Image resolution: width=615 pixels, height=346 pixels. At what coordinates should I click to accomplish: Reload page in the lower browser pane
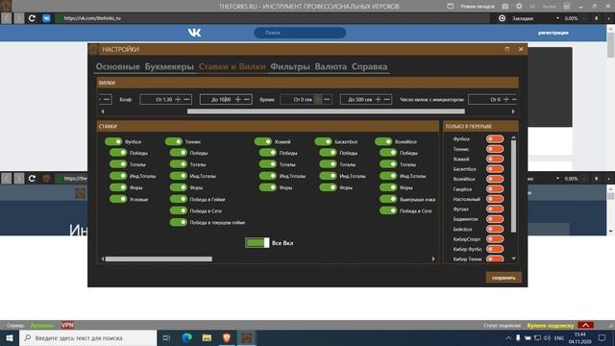[x=32, y=179]
